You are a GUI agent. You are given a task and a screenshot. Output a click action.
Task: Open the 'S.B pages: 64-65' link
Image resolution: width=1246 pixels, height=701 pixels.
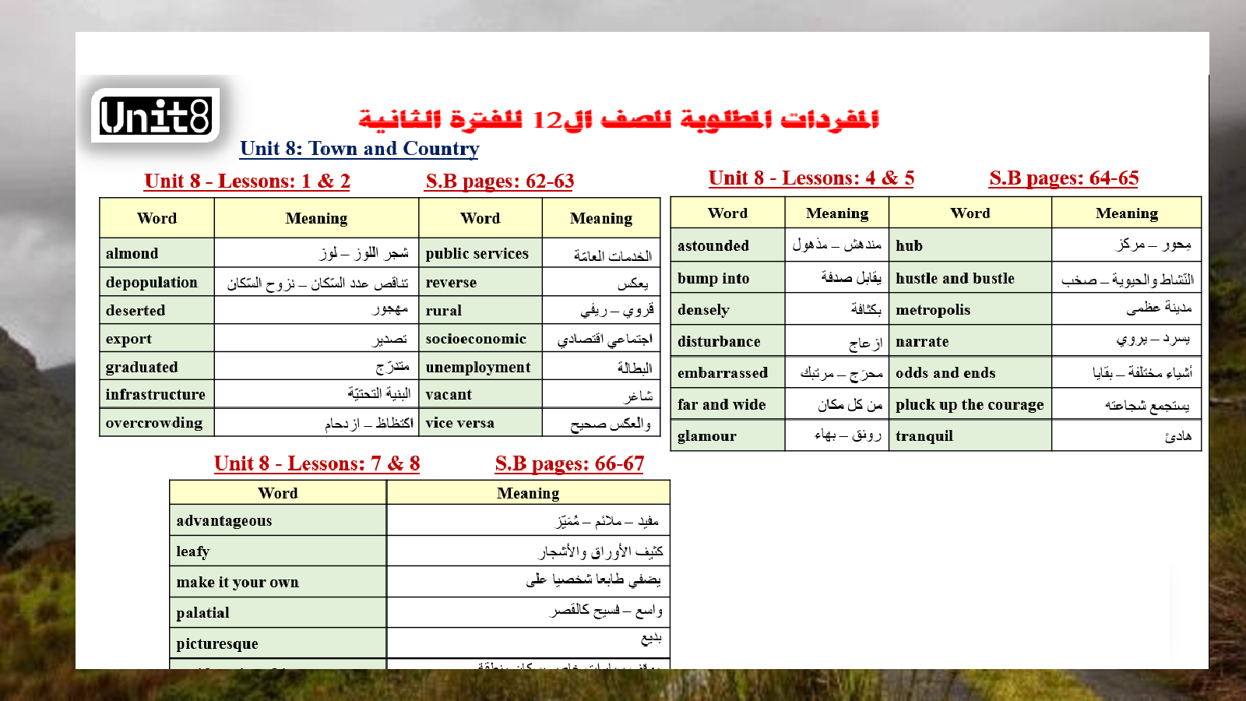click(1063, 178)
